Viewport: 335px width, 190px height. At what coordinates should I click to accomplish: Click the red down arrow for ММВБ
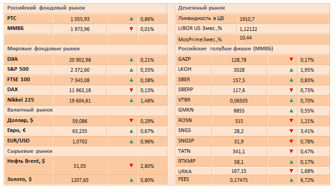[131, 29]
